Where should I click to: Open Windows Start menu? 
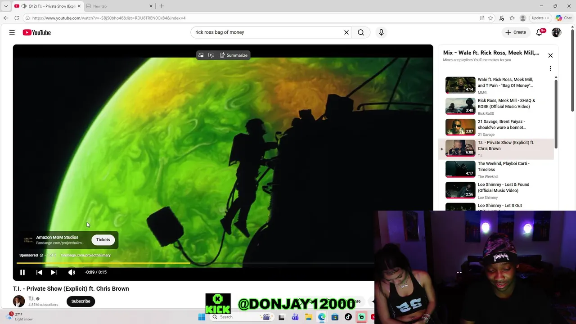202,317
